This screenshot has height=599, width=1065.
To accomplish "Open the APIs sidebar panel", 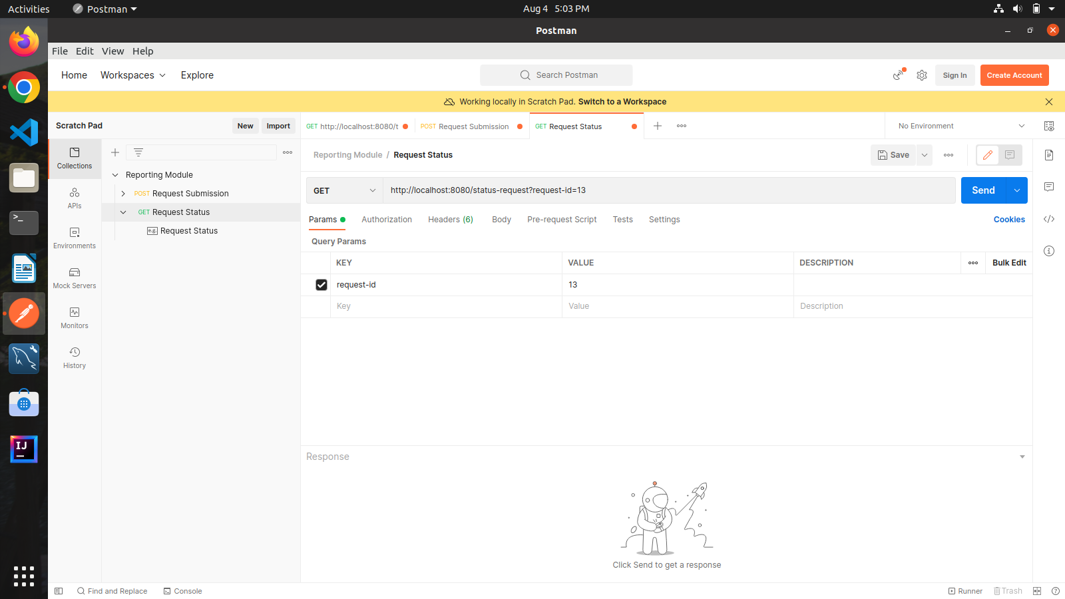I will pyautogui.click(x=75, y=198).
